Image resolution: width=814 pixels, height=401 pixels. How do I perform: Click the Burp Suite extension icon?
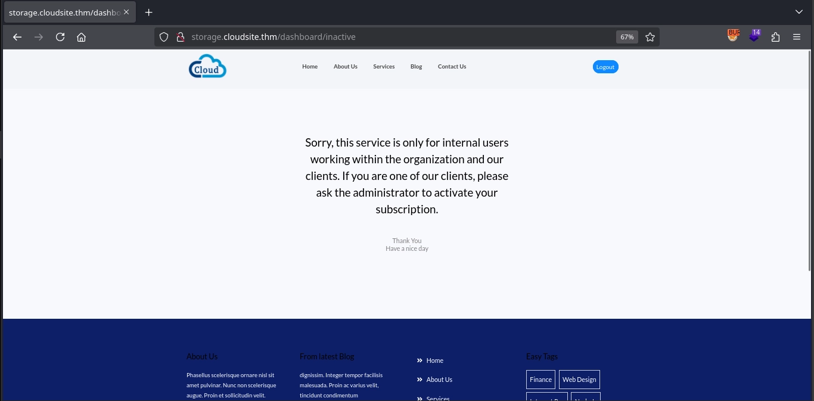click(x=732, y=36)
